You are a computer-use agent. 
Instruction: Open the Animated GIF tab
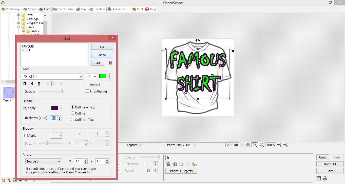tap(119, 9)
